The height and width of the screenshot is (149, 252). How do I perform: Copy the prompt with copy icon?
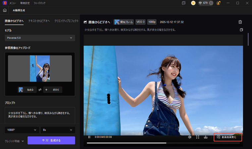[241, 30]
